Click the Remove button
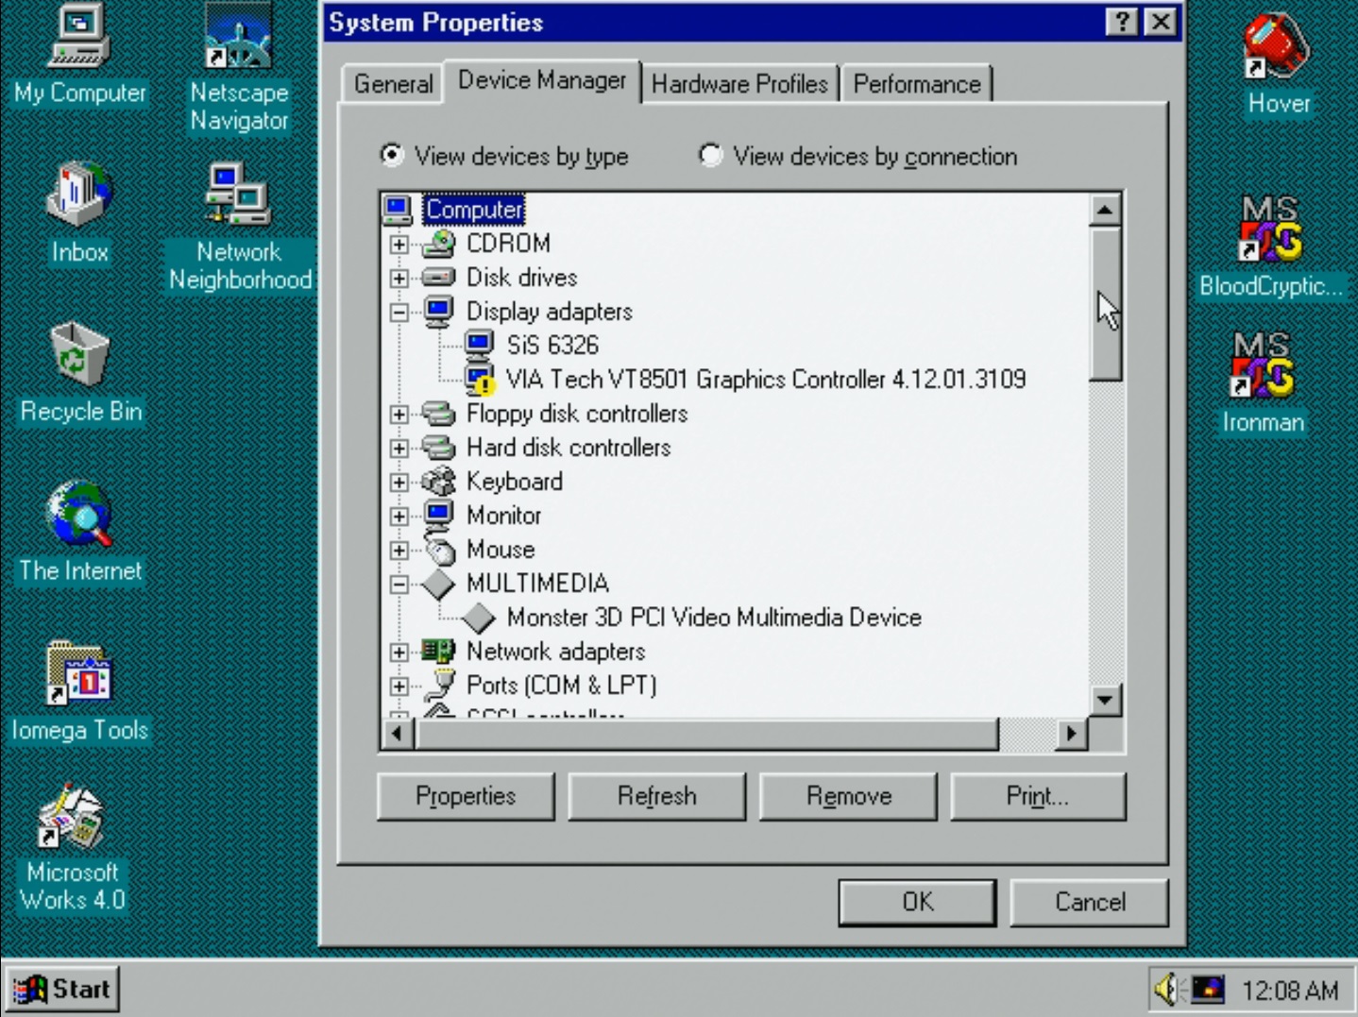Viewport: 1358px width, 1017px height. pos(849,796)
